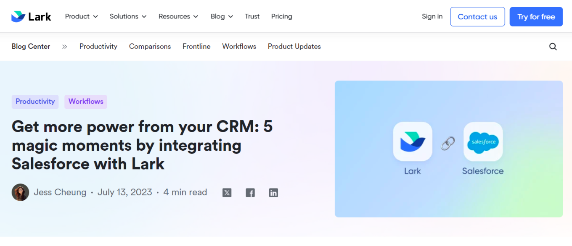
Task: Select the Product Updates blog category
Action: click(x=294, y=47)
